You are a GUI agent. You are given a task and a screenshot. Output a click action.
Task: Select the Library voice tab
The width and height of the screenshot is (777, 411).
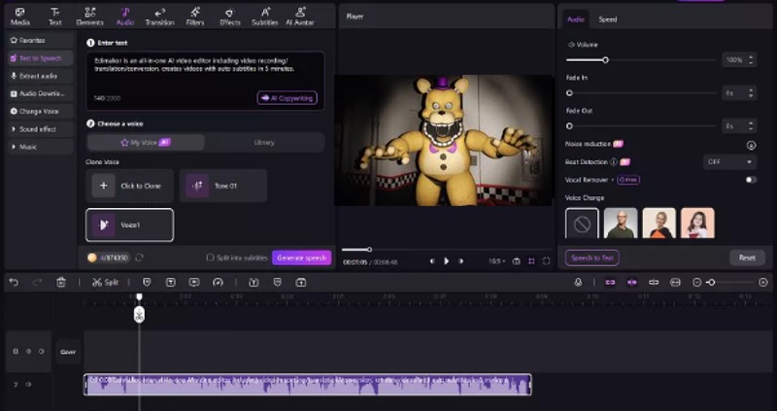click(264, 142)
